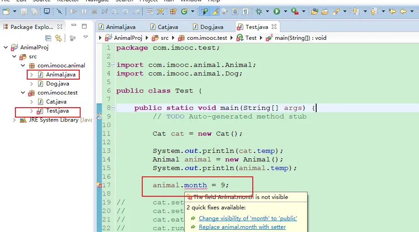Switch to the Animal.java editor tab
The image size is (419, 232).
pyautogui.click(x=120, y=27)
